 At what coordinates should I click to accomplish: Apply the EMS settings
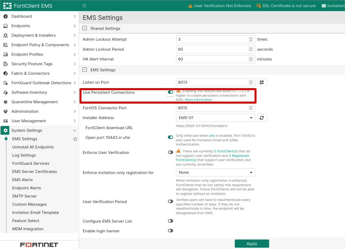click(252, 244)
